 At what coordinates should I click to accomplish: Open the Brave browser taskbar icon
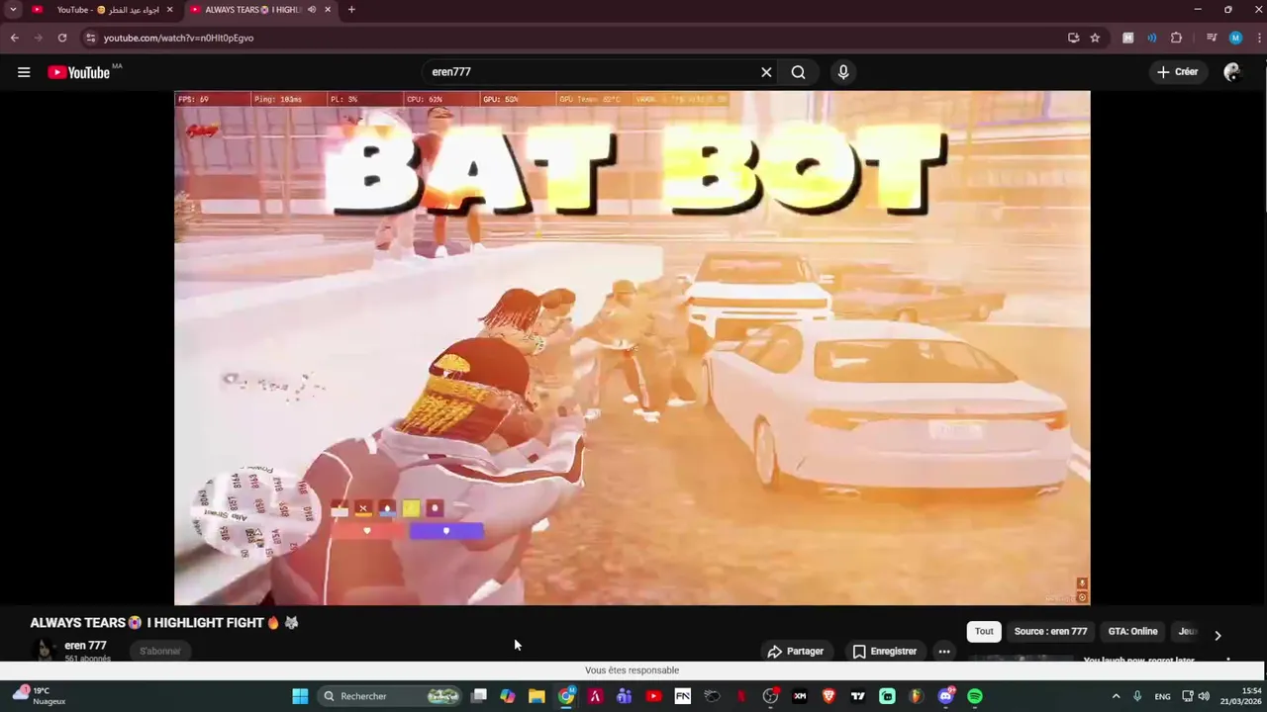828,696
